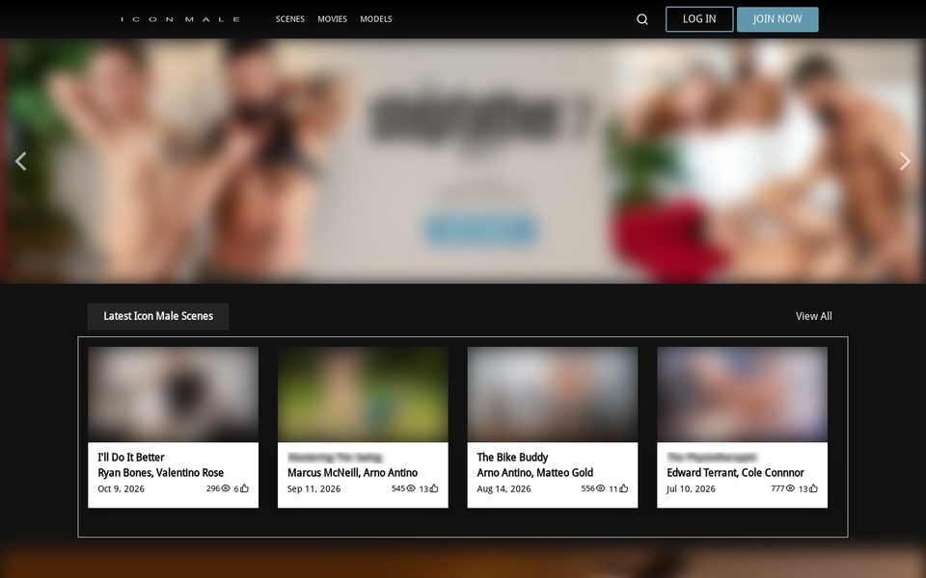Click Ryan Bones, Valentino Rose names

(161, 472)
